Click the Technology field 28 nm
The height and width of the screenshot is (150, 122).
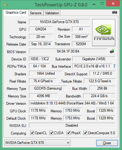[41, 37]
